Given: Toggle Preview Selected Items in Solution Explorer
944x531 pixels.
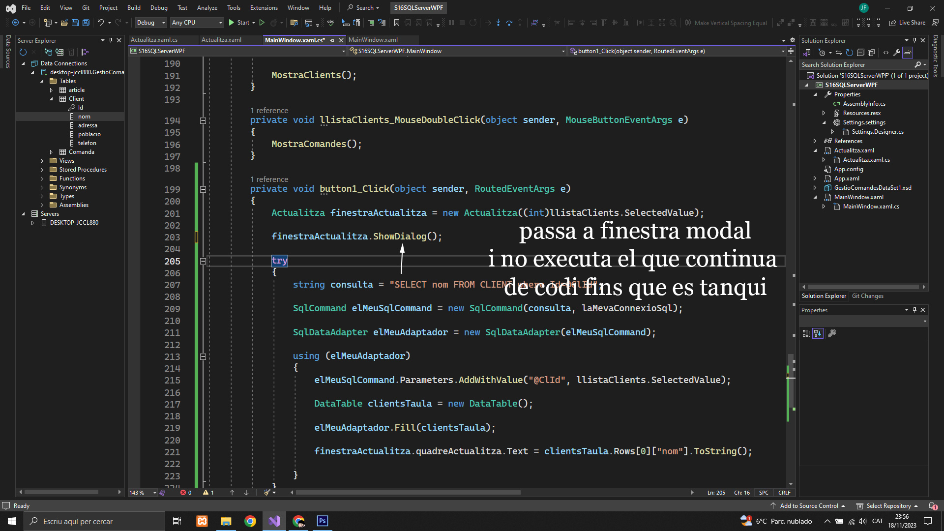Looking at the screenshot, I should coord(908,53).
